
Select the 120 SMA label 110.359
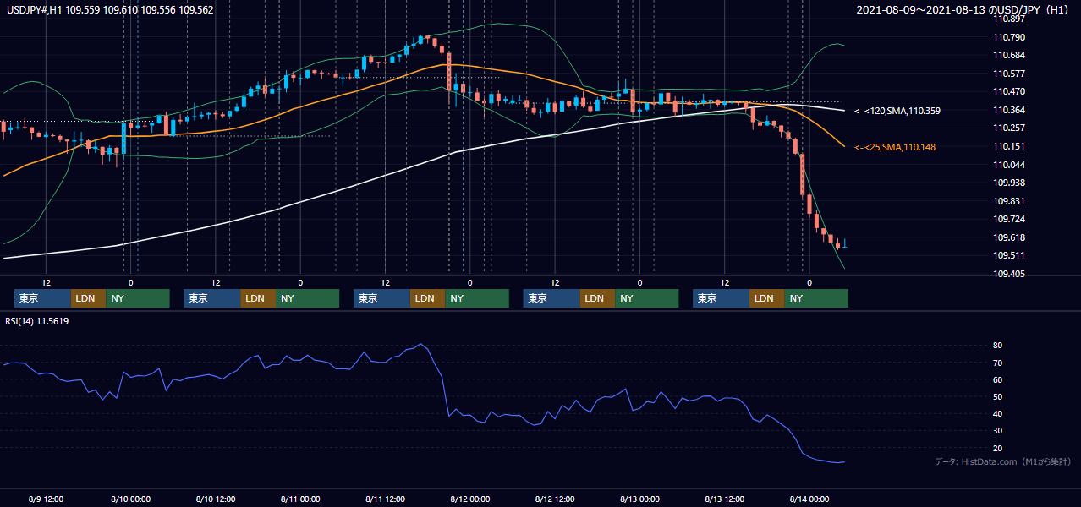click(x=897, y=111)
